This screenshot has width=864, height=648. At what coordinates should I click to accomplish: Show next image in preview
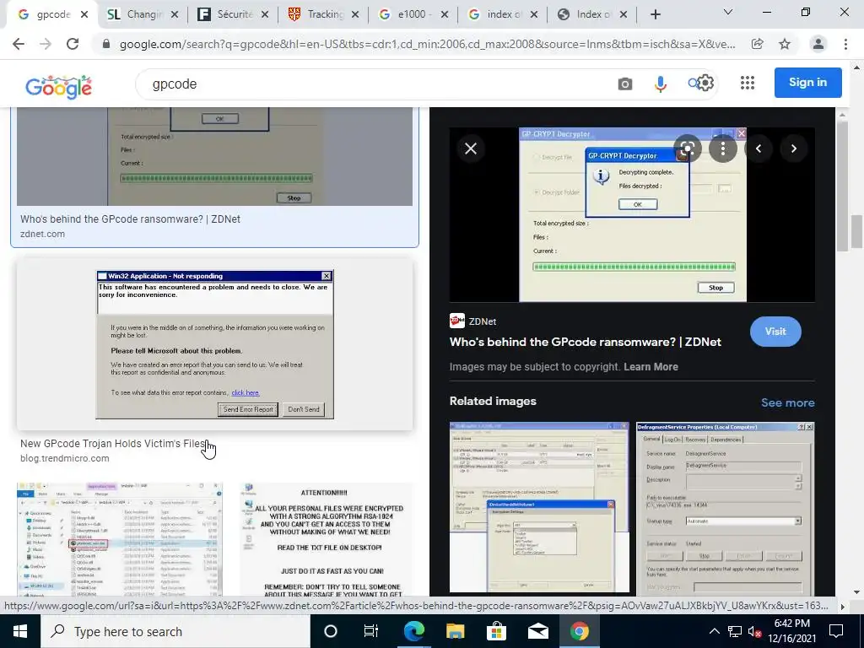pos(793,148)
